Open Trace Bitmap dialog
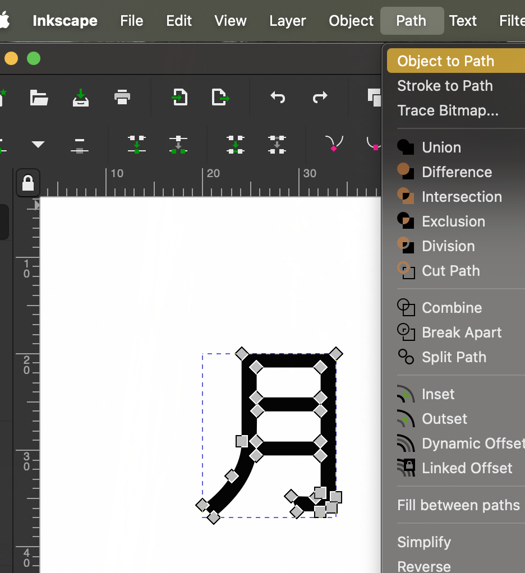The height and width of the screenshot is (573, 525). 448,110
